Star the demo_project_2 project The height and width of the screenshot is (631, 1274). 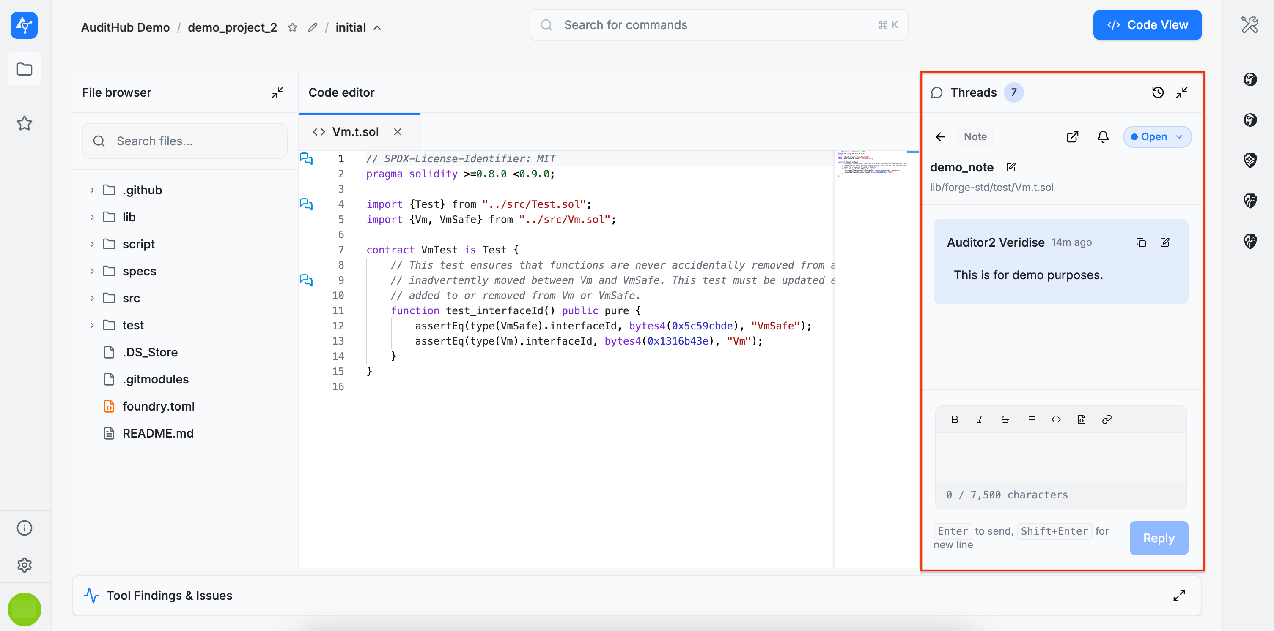(x=292, y=27)
